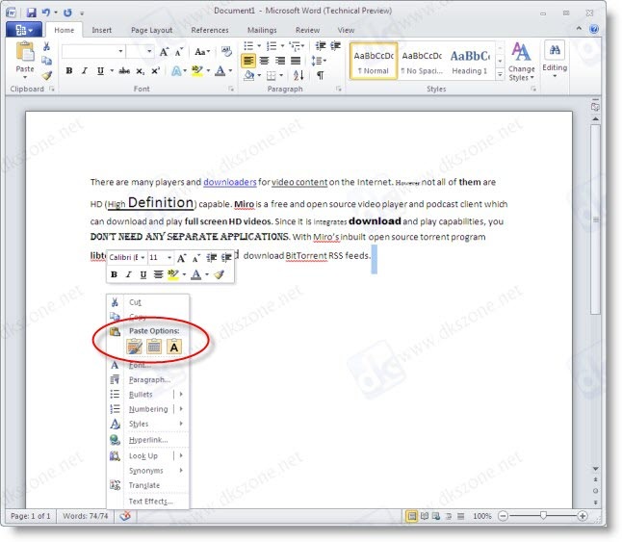Viewport: 622px width, 542px height.
Task: Click the Undo arrow in the Quick Access toolbar
Action: [46, 13]
